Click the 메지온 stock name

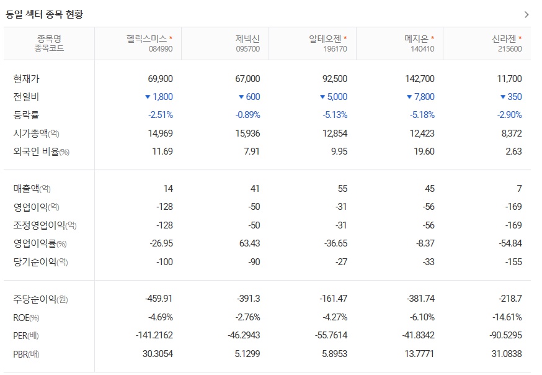coord(416,38)
